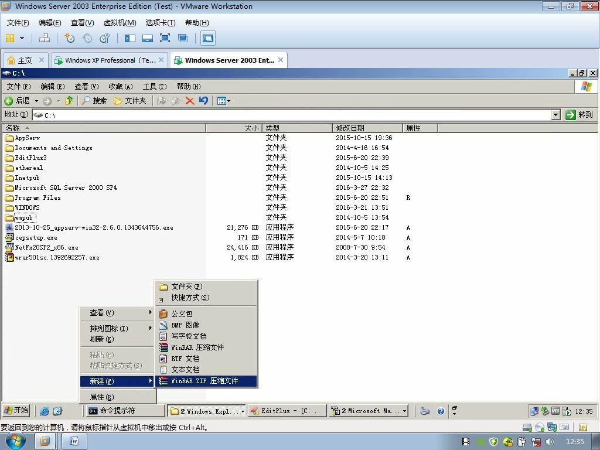The height and width of the screenshot is (450, 600).
Task: Expand the address bar dropdown arrow
Action: click(556, 115)
